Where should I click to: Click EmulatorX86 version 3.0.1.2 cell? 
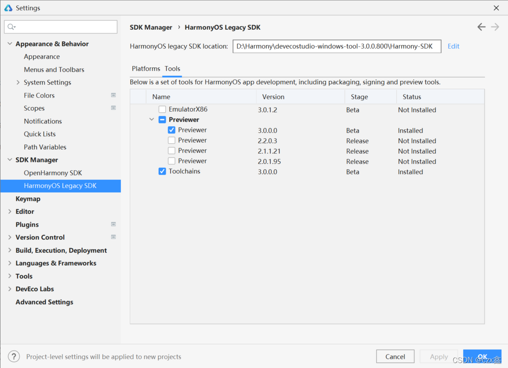(x=267, y=110)
